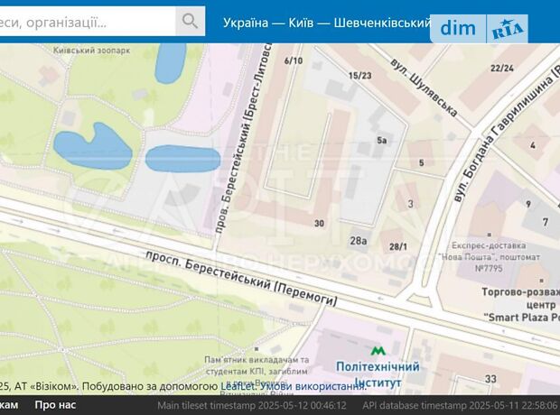Viewport: 560px width, 415px height.
Task: Select Шевченківський in the breadcrumb
Action: pyautogui.click(x=382, y=23)
